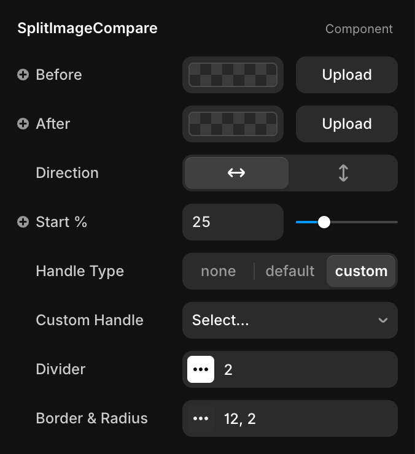Set Handle Type to default
Screen dimensions: 415x454
pos(290,271)
